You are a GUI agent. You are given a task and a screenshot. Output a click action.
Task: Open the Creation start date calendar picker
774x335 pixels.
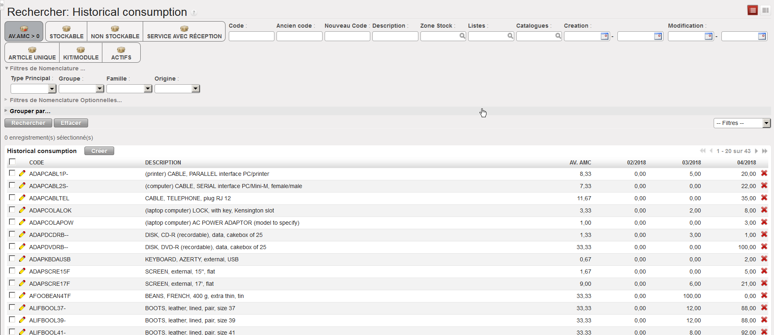(604, 36)
